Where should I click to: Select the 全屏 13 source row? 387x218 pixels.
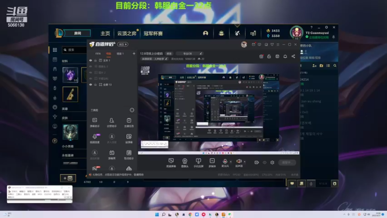(112, 84)
